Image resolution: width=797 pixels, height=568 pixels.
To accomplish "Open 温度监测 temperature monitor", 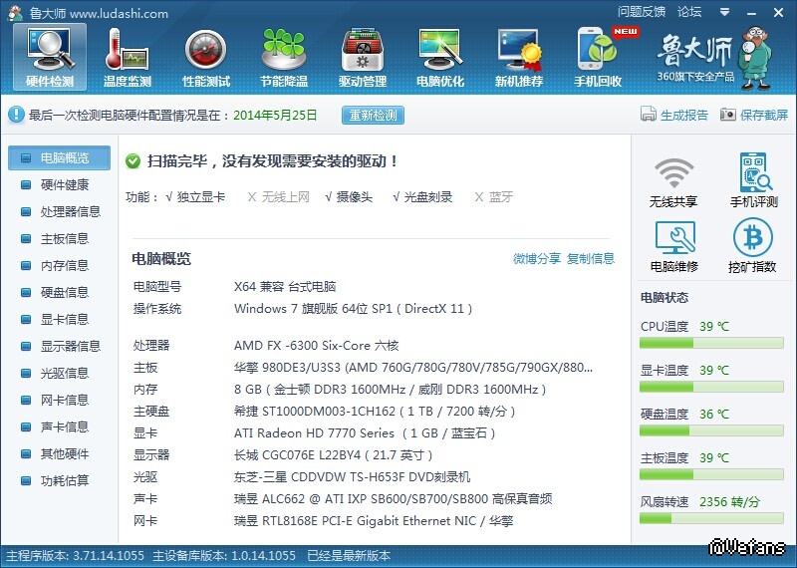I will 128,58.
